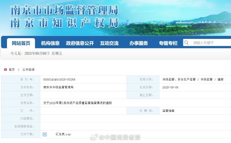Click the 信息名称 field label
231x143 pixels.
[x=27, y=103]
